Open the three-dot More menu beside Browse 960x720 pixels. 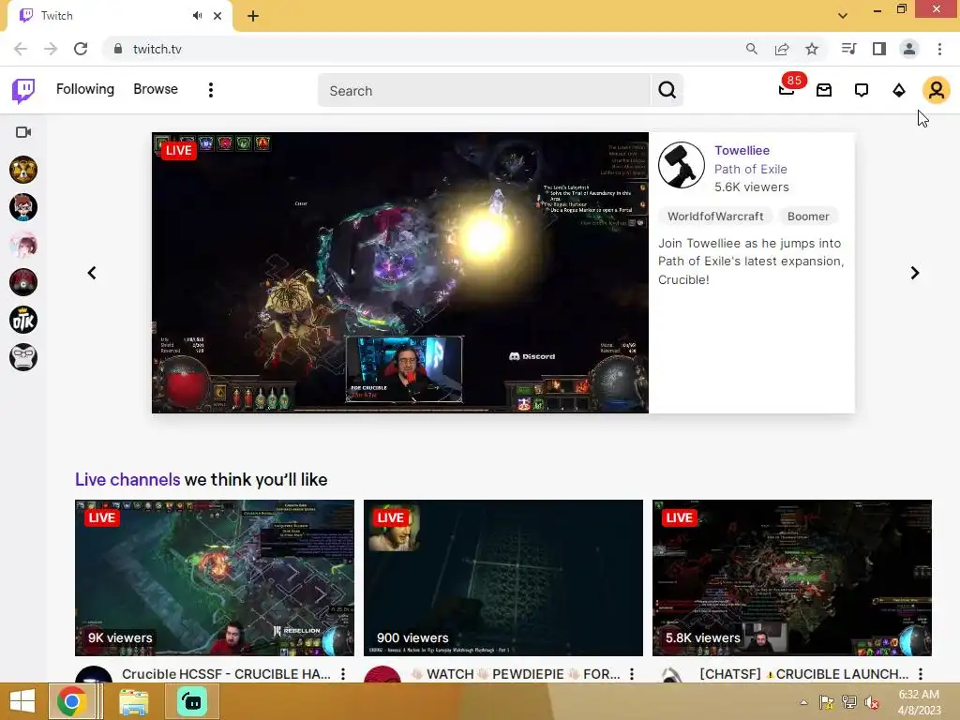tap(211, 90)
